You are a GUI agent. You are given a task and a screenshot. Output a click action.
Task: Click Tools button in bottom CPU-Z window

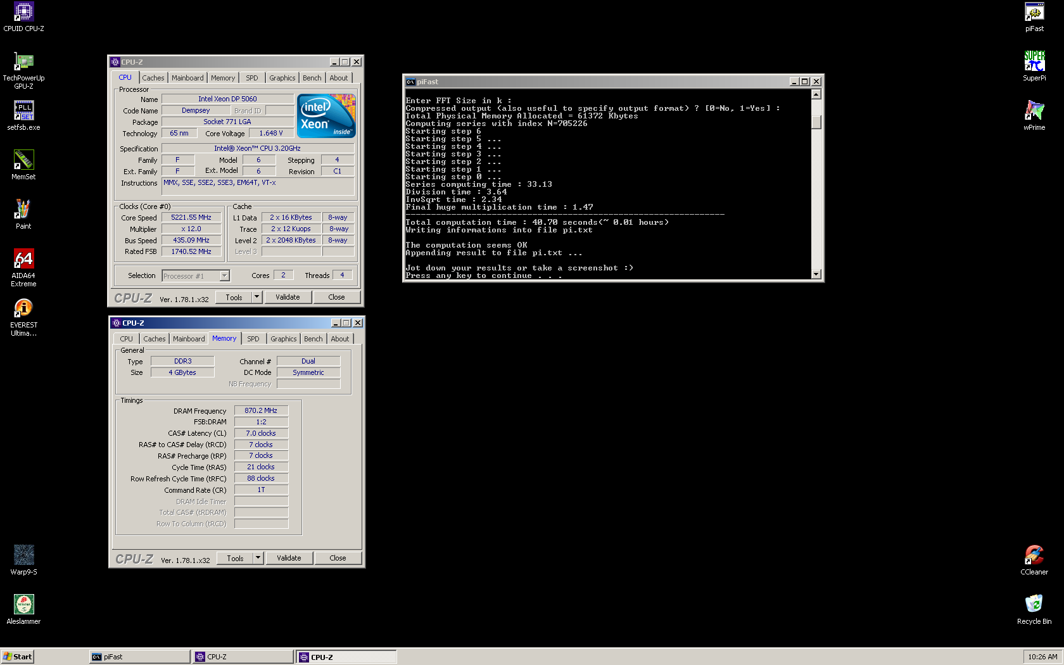(235, 558)
